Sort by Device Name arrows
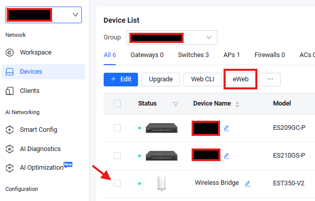 click(237, 104)
